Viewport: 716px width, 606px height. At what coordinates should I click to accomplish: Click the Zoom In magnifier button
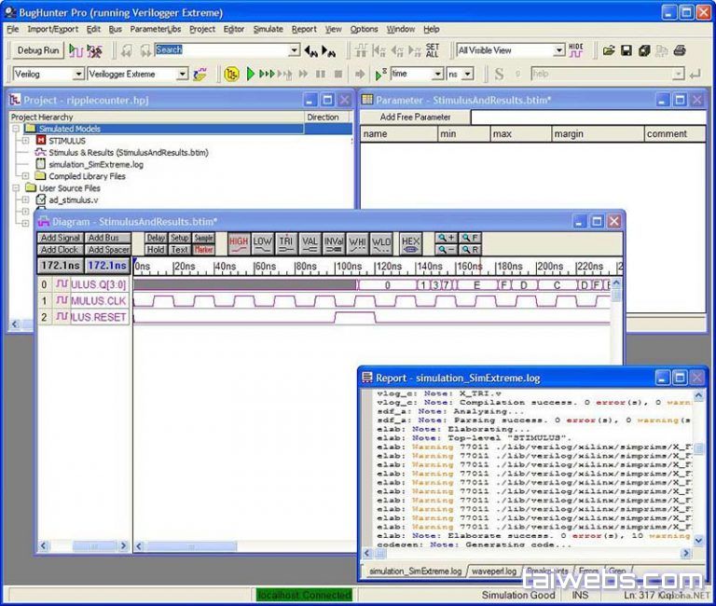447,238
